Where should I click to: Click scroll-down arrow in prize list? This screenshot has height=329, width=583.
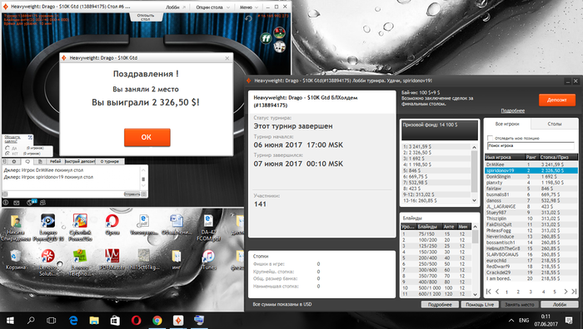coord(474,200)
